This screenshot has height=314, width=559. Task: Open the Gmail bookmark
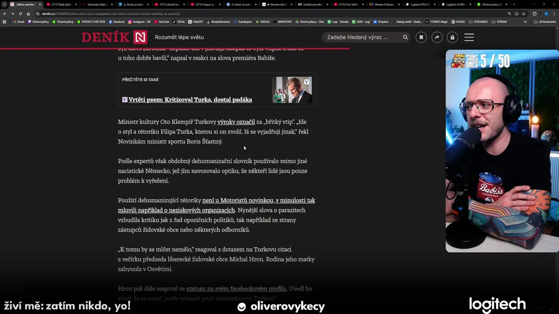[18, 21]
